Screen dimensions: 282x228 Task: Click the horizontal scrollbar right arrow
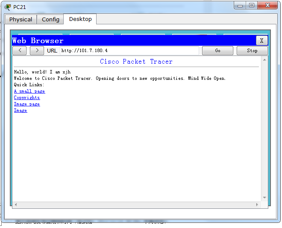point(257,205)
